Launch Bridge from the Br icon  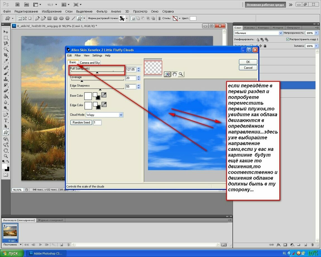click(18, 4)
